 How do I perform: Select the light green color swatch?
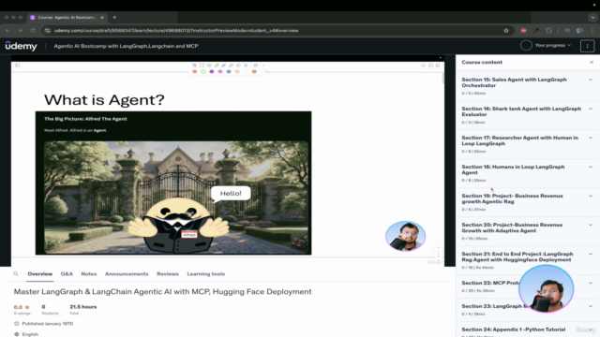pyautogui.click(x=203, y=71)
